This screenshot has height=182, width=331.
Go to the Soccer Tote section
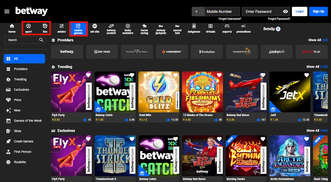177,28
